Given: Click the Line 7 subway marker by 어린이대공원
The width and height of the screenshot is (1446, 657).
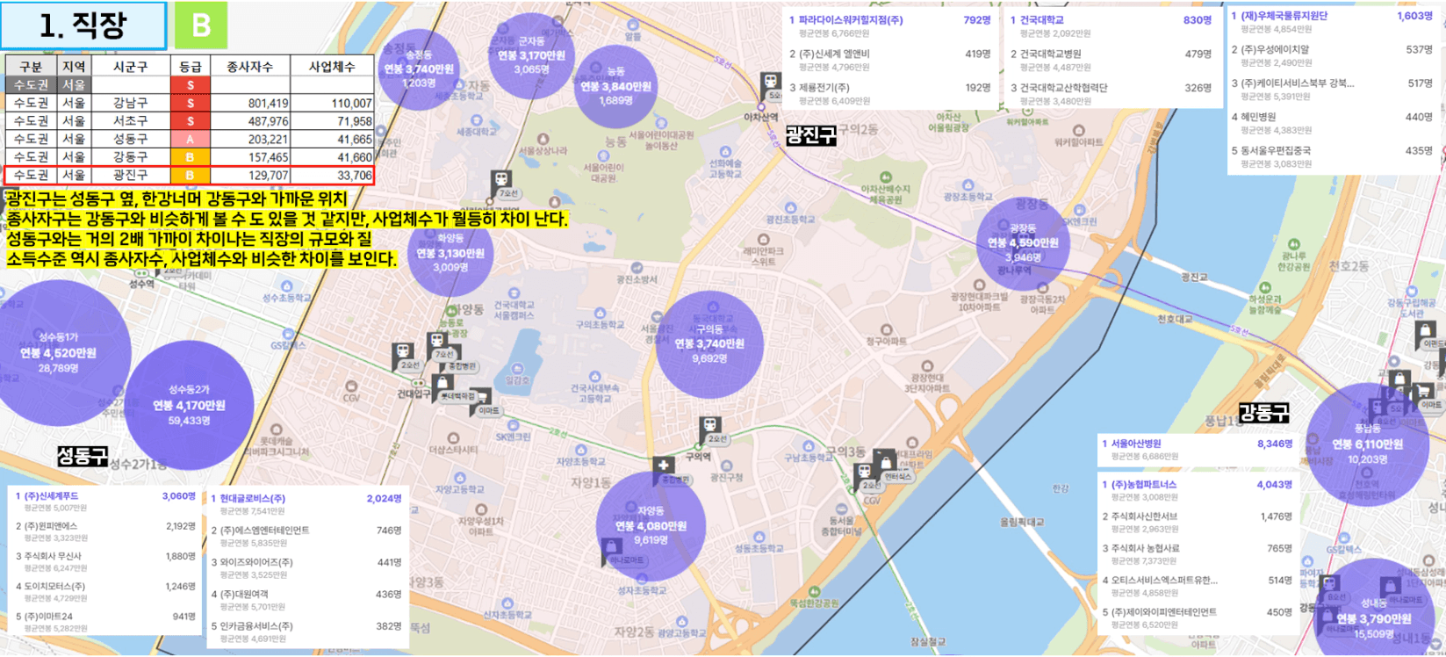Looking at the screenshot, I should click(500, 183).
